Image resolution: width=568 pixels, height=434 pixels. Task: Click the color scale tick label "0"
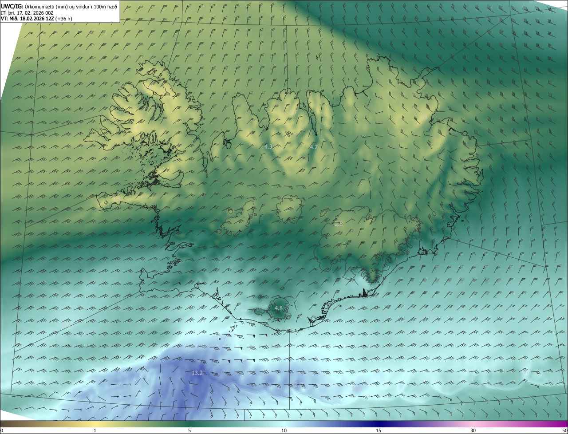tap(2, 430)
